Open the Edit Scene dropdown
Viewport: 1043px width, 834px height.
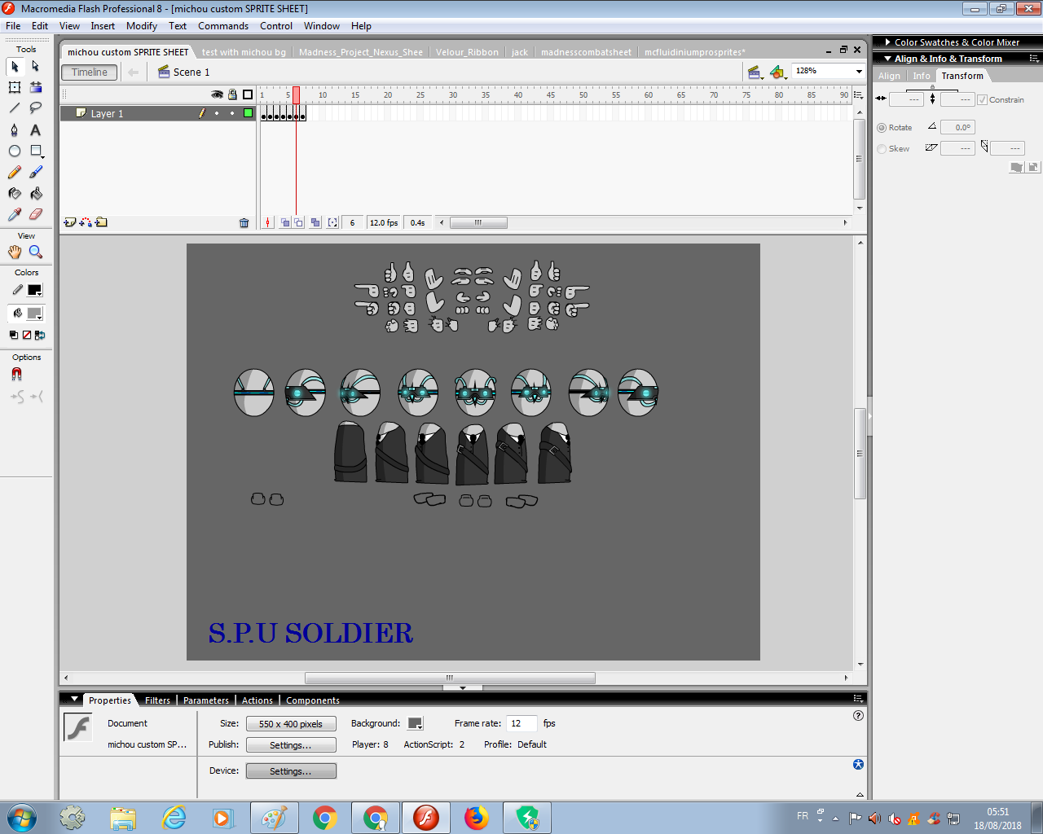click(x=755, y=72)
